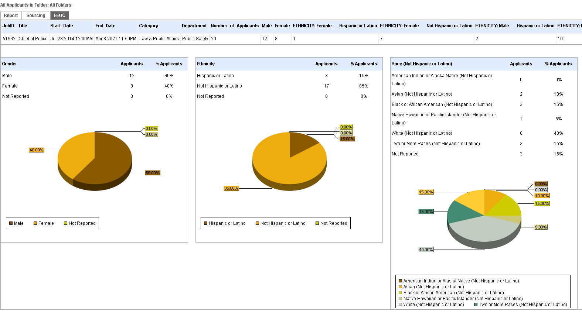Click the Jul 28 2014 12:00AM start date
Viewport: 582px width, 316px height.
[x=72, y=39]
